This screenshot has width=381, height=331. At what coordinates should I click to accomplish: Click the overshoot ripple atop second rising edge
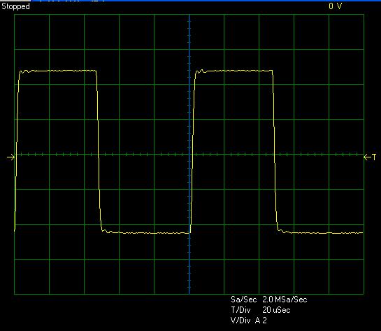pos(201,71)
